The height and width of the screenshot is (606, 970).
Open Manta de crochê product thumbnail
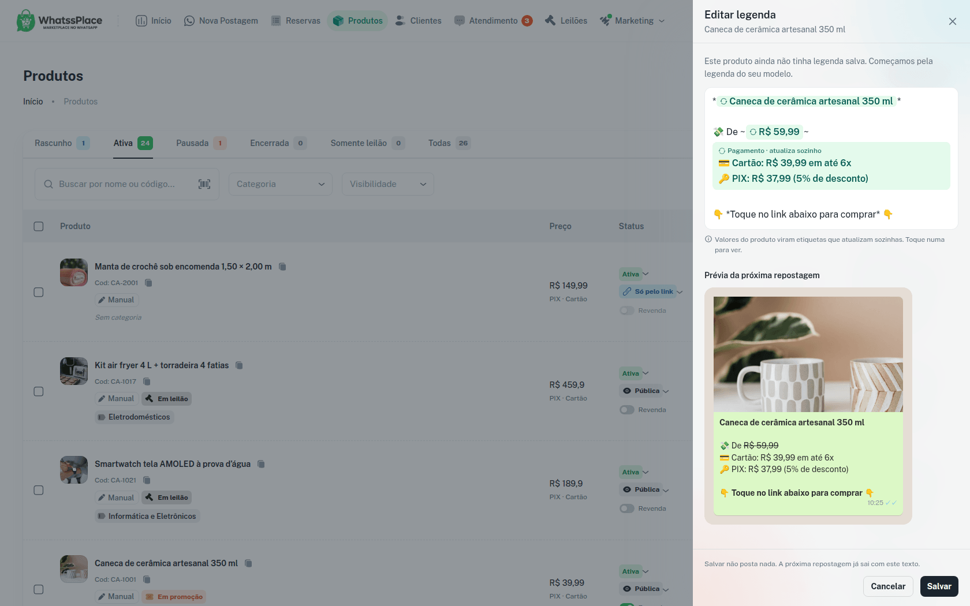coord(74,272)
